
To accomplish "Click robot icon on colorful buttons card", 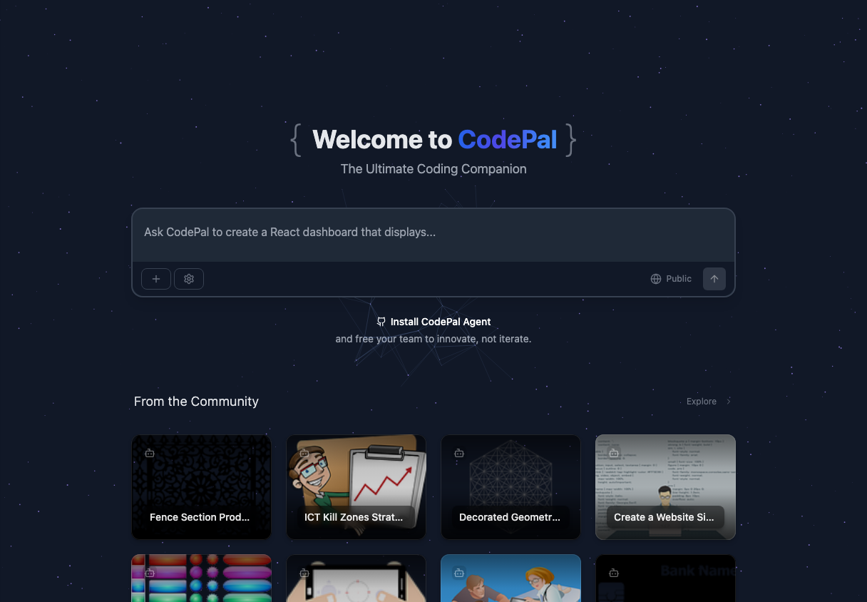I will [x=150, y=573].
